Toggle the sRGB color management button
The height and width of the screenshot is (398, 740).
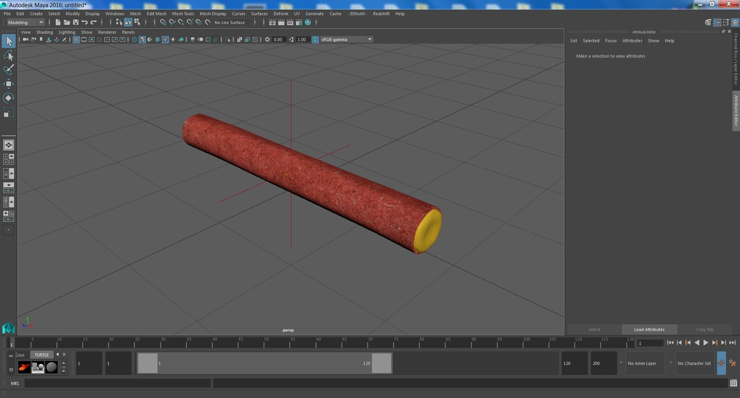(315, 39)
